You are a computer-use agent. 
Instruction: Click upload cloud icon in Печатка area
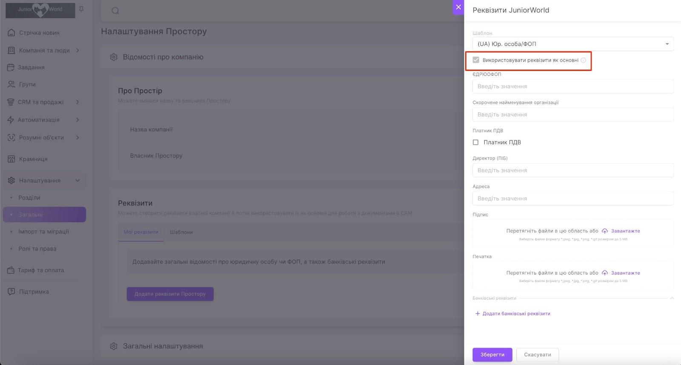point(605,273)
